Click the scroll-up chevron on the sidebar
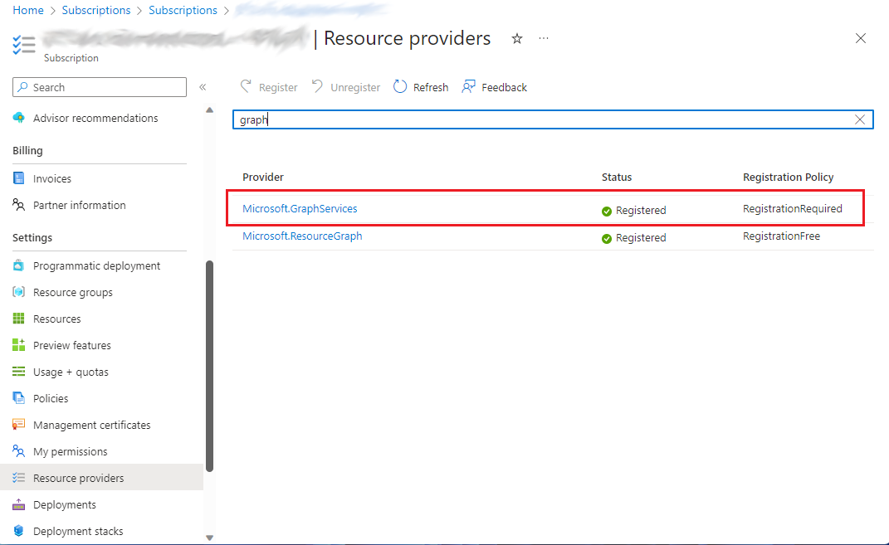The height and width of the screenshot is (545, 889). tap(209, 109)
